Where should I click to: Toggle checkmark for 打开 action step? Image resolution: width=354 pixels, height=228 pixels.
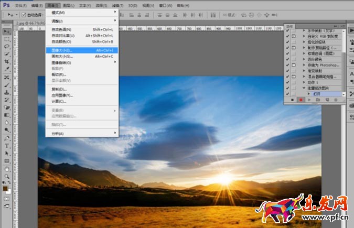tap(287, 94)
